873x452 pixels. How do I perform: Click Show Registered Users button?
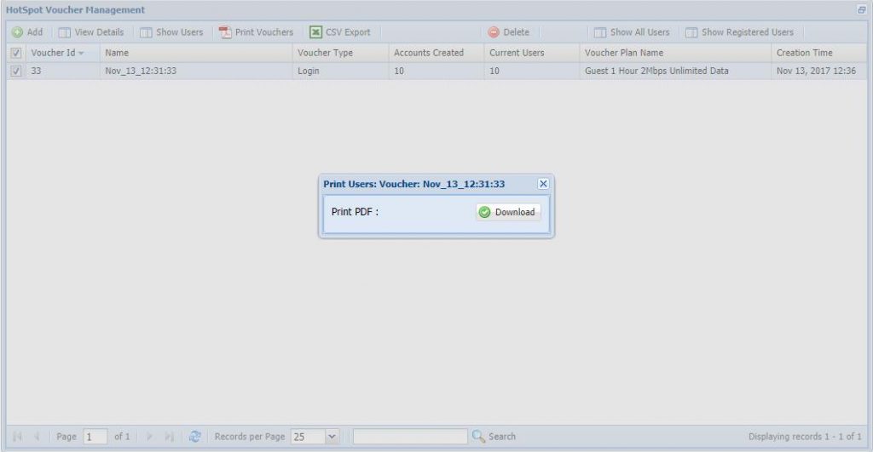tap(739, 32)
